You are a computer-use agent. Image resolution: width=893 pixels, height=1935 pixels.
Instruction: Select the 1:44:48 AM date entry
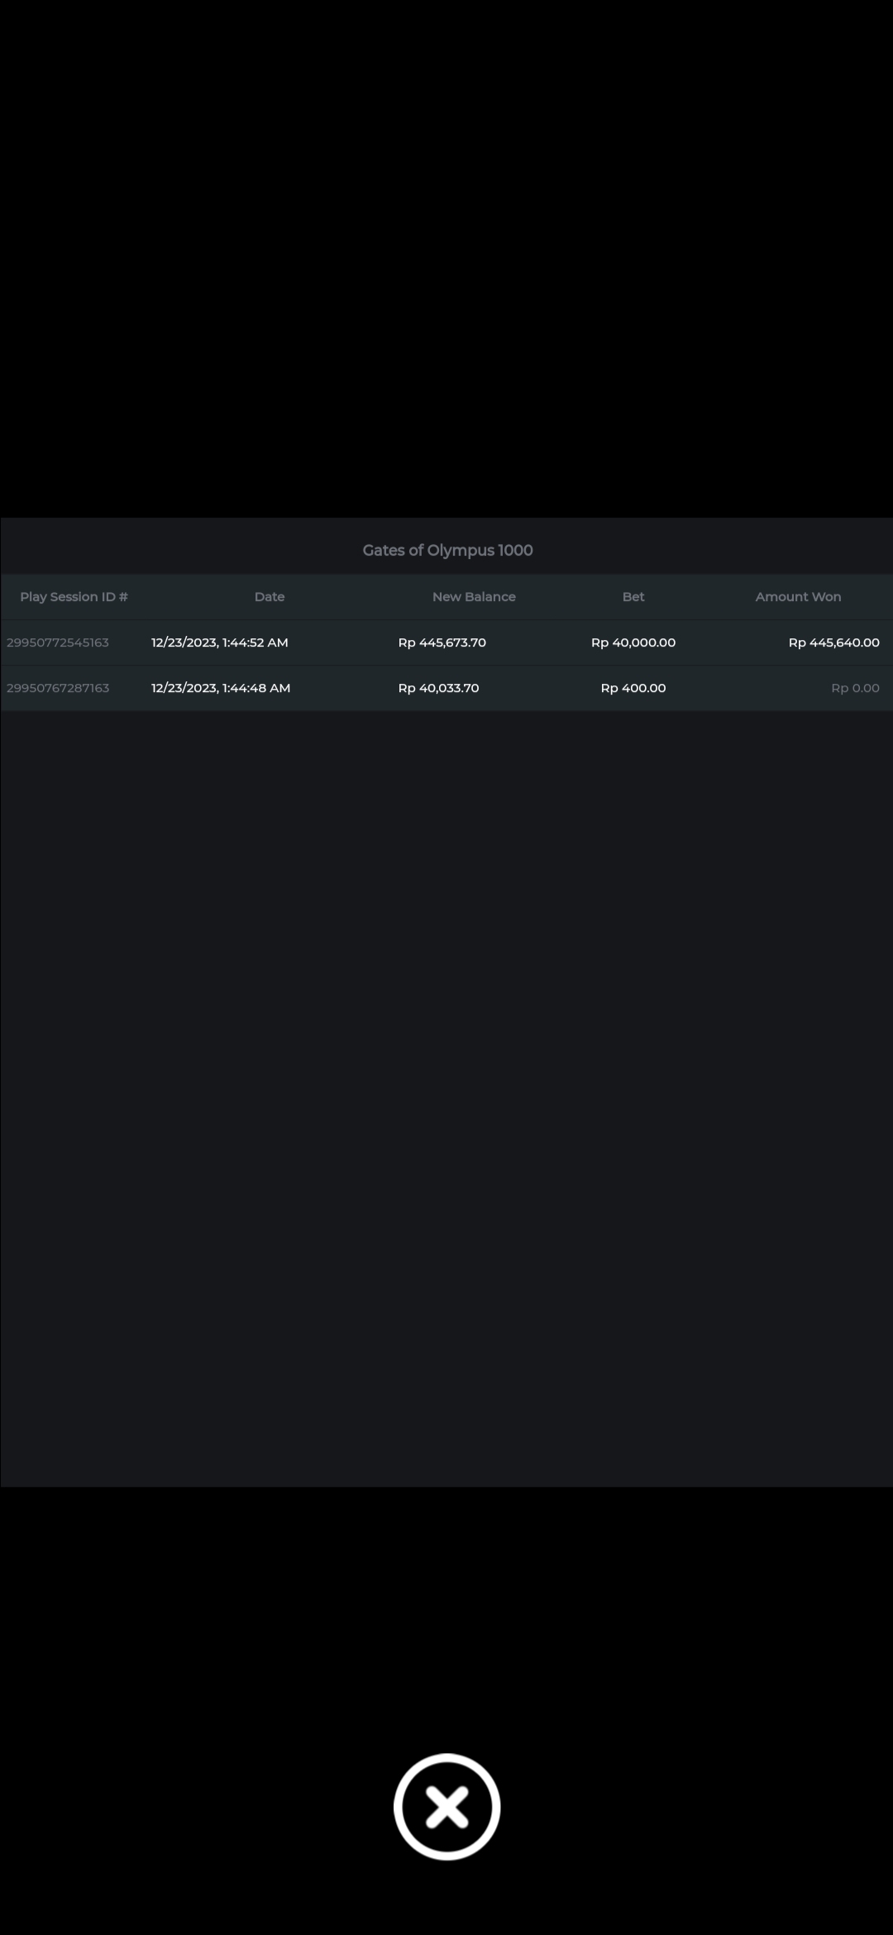[x=221, y=688]
